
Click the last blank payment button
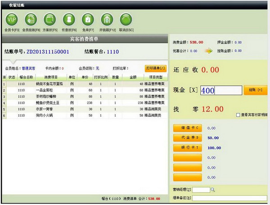click(x=188, y=178)
